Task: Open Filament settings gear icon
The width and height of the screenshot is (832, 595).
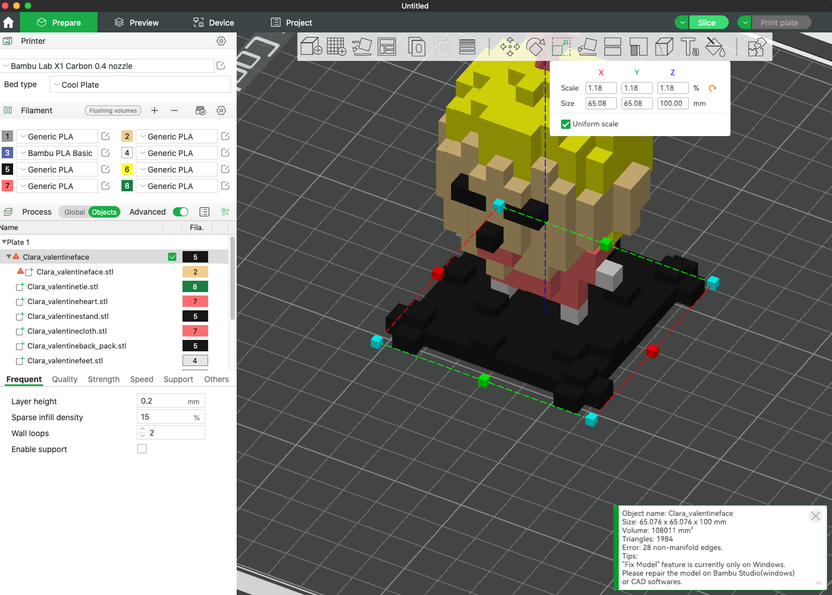Action: point(221,110)
